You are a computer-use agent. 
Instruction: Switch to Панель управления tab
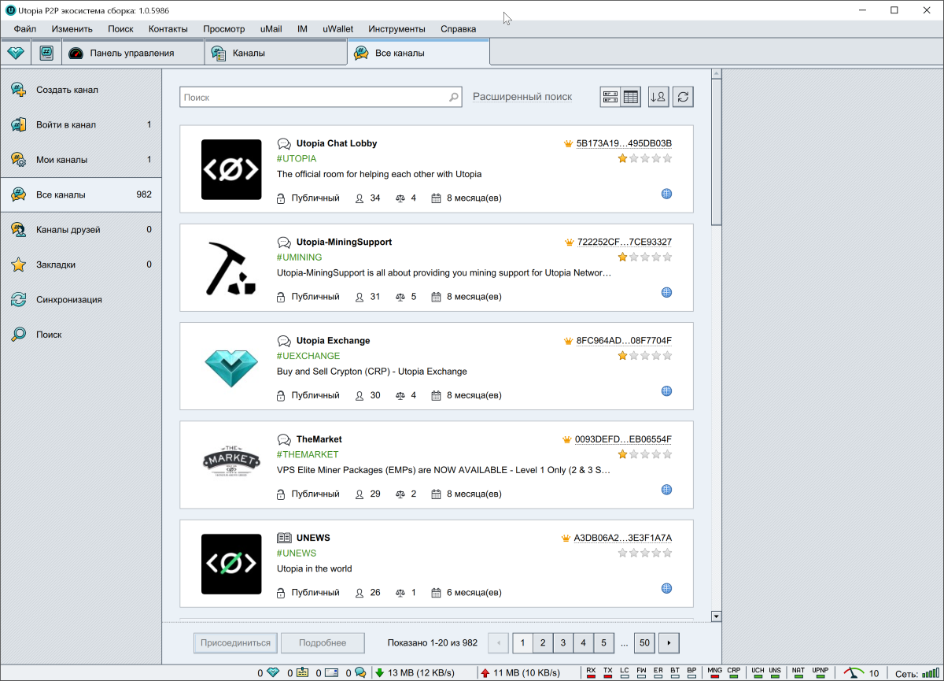(x=132, y=53)
